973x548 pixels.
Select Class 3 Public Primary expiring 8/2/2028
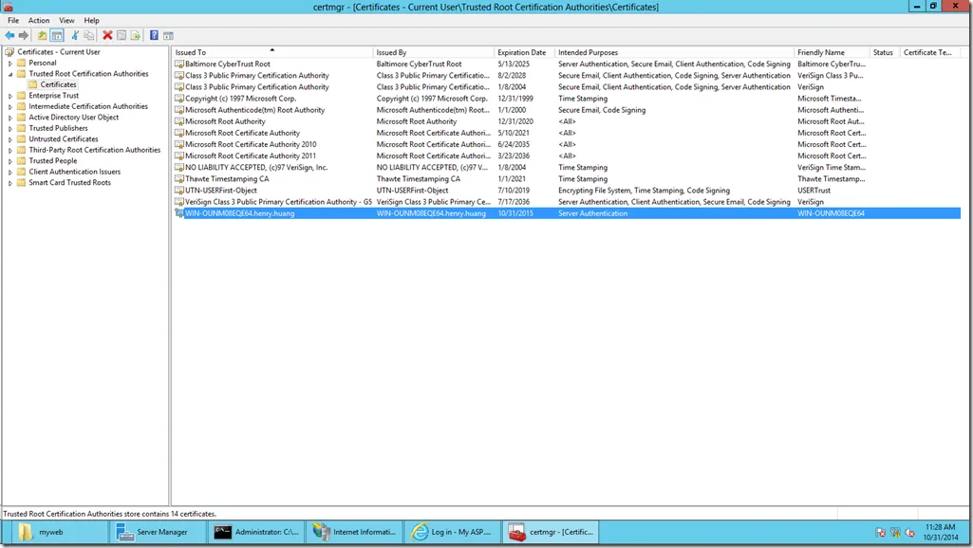(567, 76)
